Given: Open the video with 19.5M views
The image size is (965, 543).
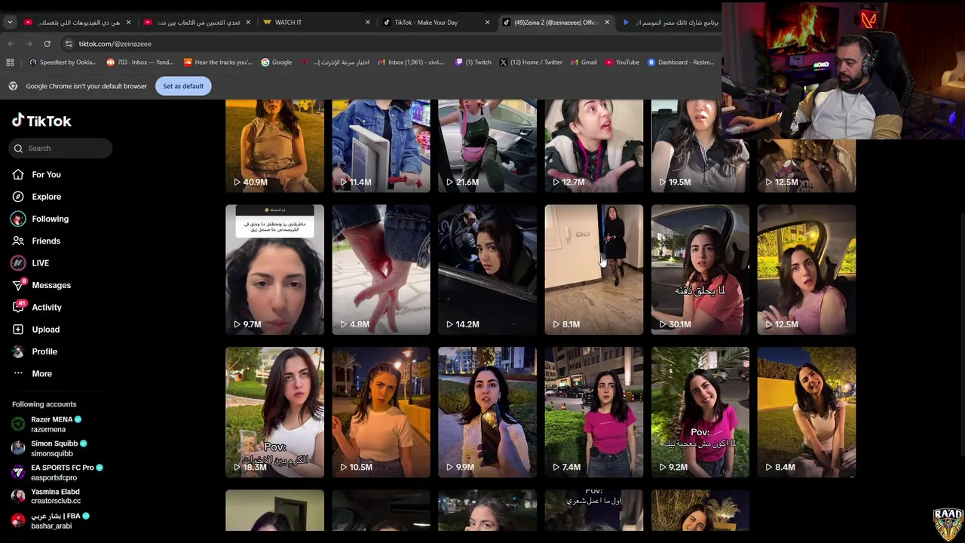Looking at the screenshot, I should pos(700,146).
